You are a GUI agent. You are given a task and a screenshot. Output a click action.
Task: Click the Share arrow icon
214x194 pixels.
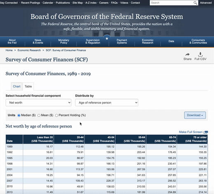pos(187,54)
